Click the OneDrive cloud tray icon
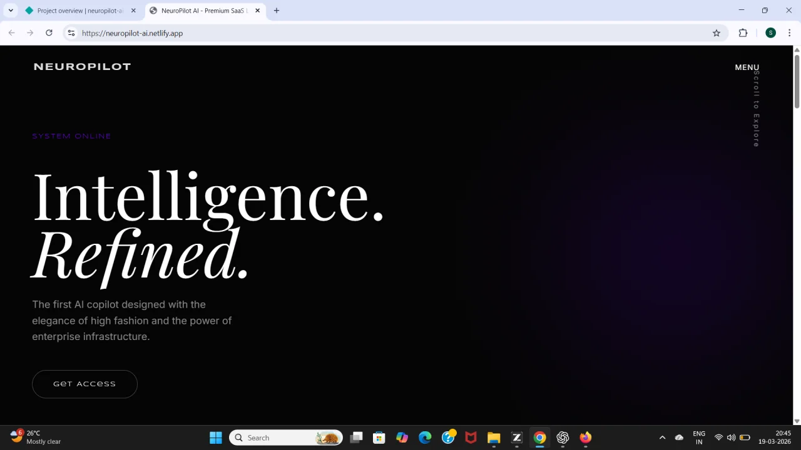Screen dimensions: 801x450 pos(679,437)
